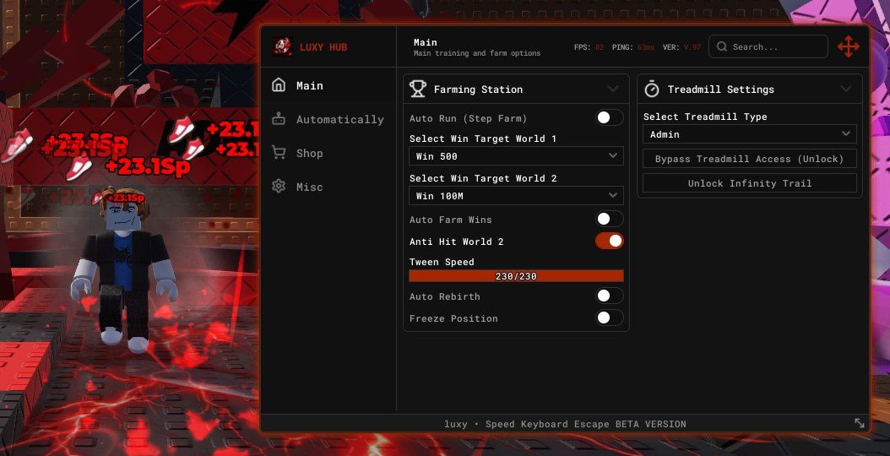Click the Farming Station heading text
Image resolution: width=890 pixels, height=456 pixels.
478,90
